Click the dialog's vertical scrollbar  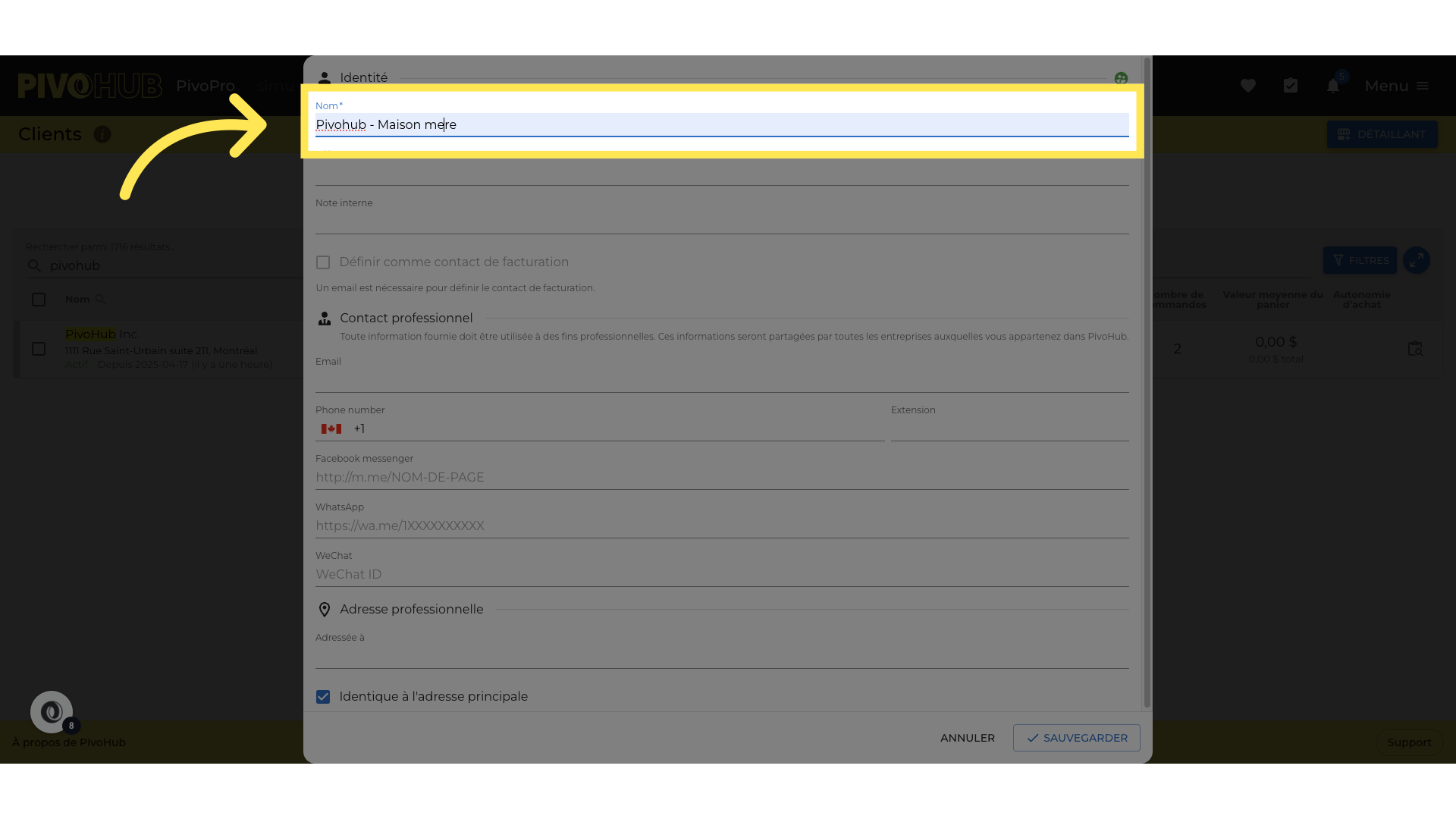[x=1147, y=379]
